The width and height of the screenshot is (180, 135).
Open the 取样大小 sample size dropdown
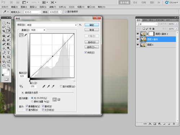(x=32, y=12)
